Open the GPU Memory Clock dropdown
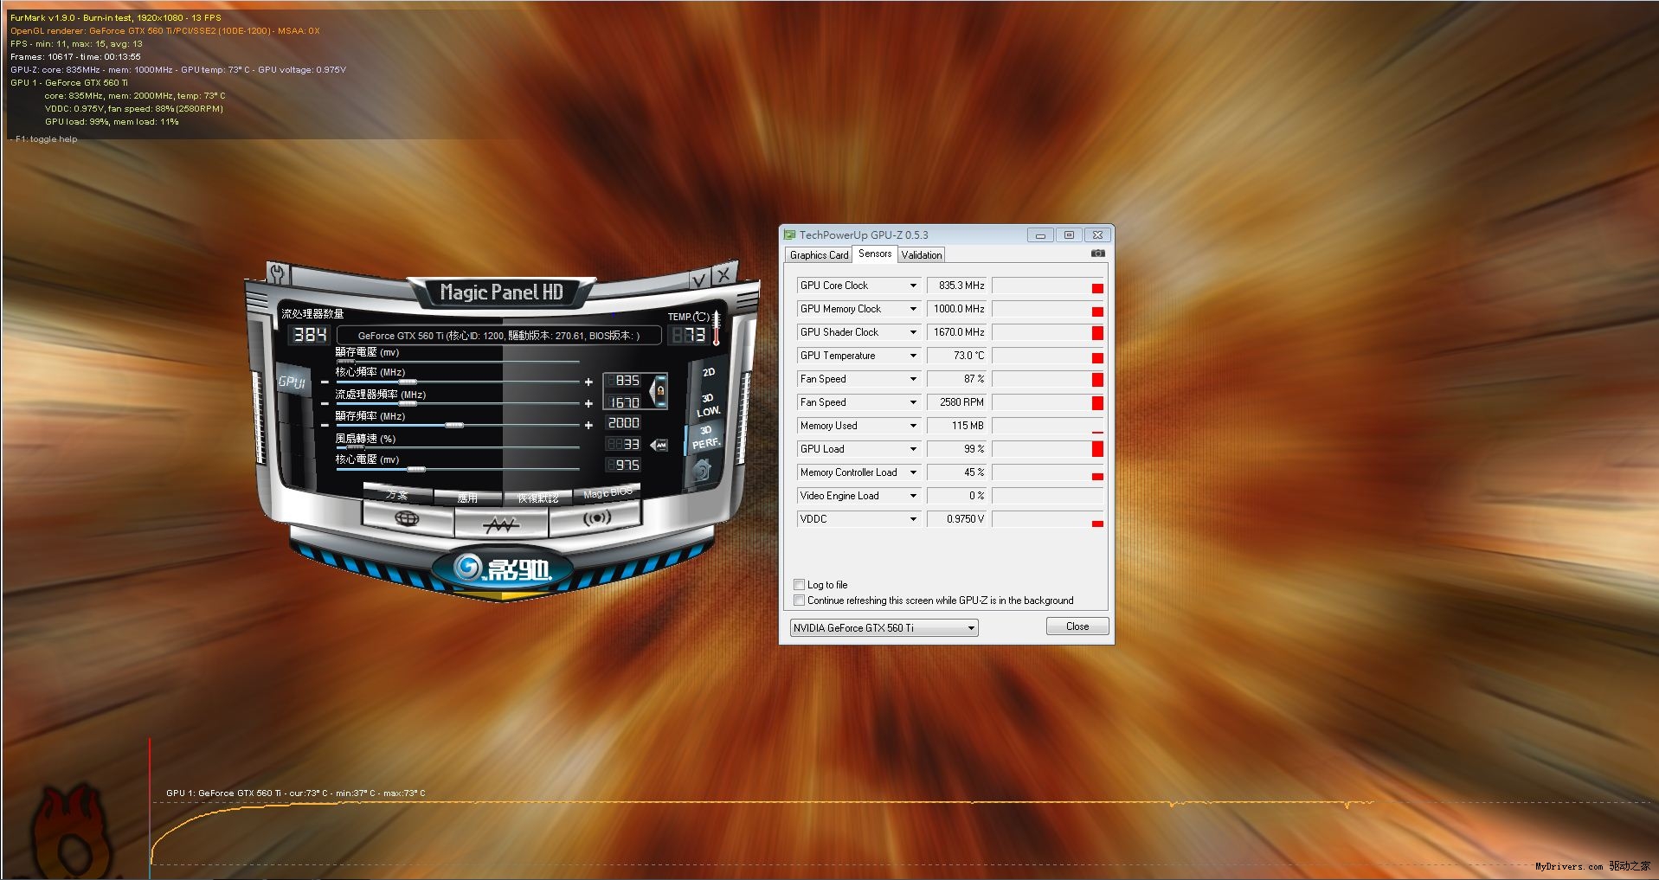 point(858,309)
